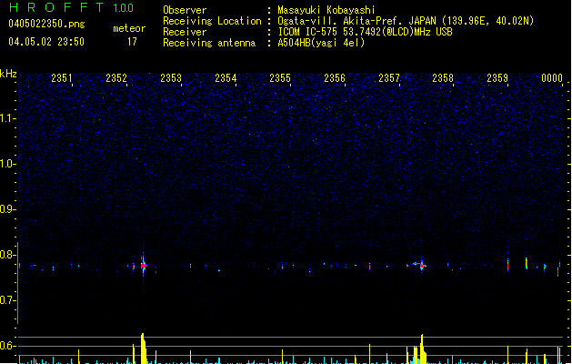The image size is (572, 364).
Task: Click observer name Masayuki Kobayashi
Action: tap(326, 10)
